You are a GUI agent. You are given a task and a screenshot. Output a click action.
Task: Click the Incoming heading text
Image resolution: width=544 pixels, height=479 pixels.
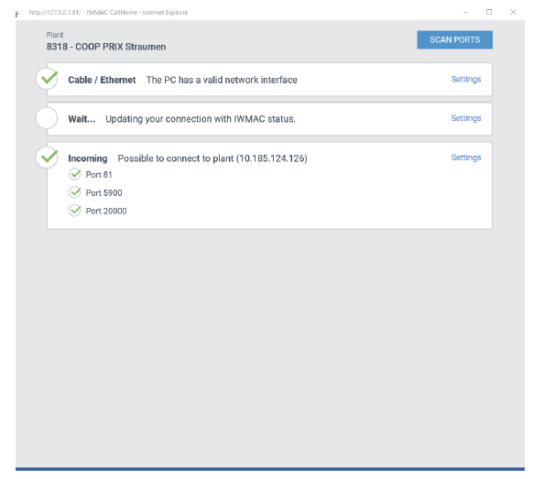tap(87, 158)
